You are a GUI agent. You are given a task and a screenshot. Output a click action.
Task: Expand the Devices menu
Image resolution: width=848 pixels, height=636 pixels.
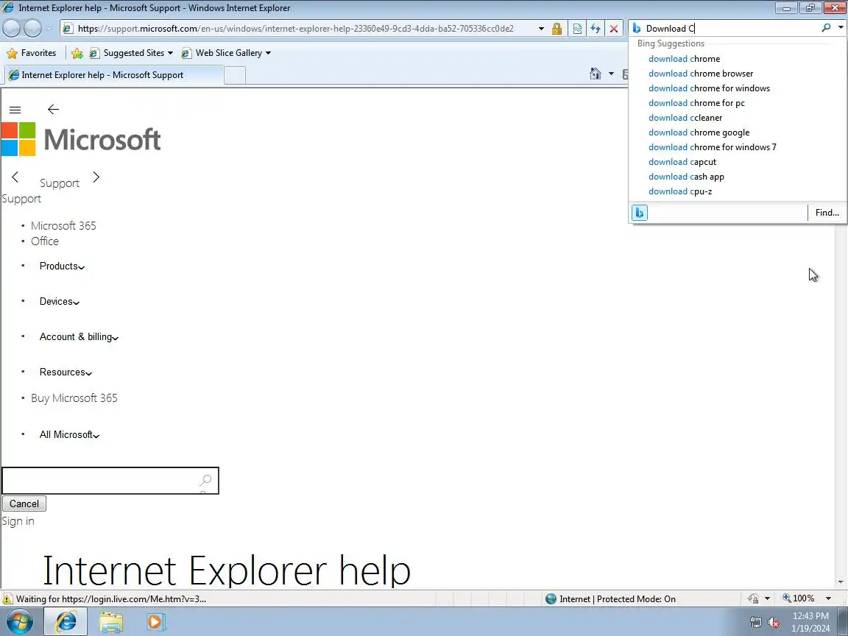point(60,301)
